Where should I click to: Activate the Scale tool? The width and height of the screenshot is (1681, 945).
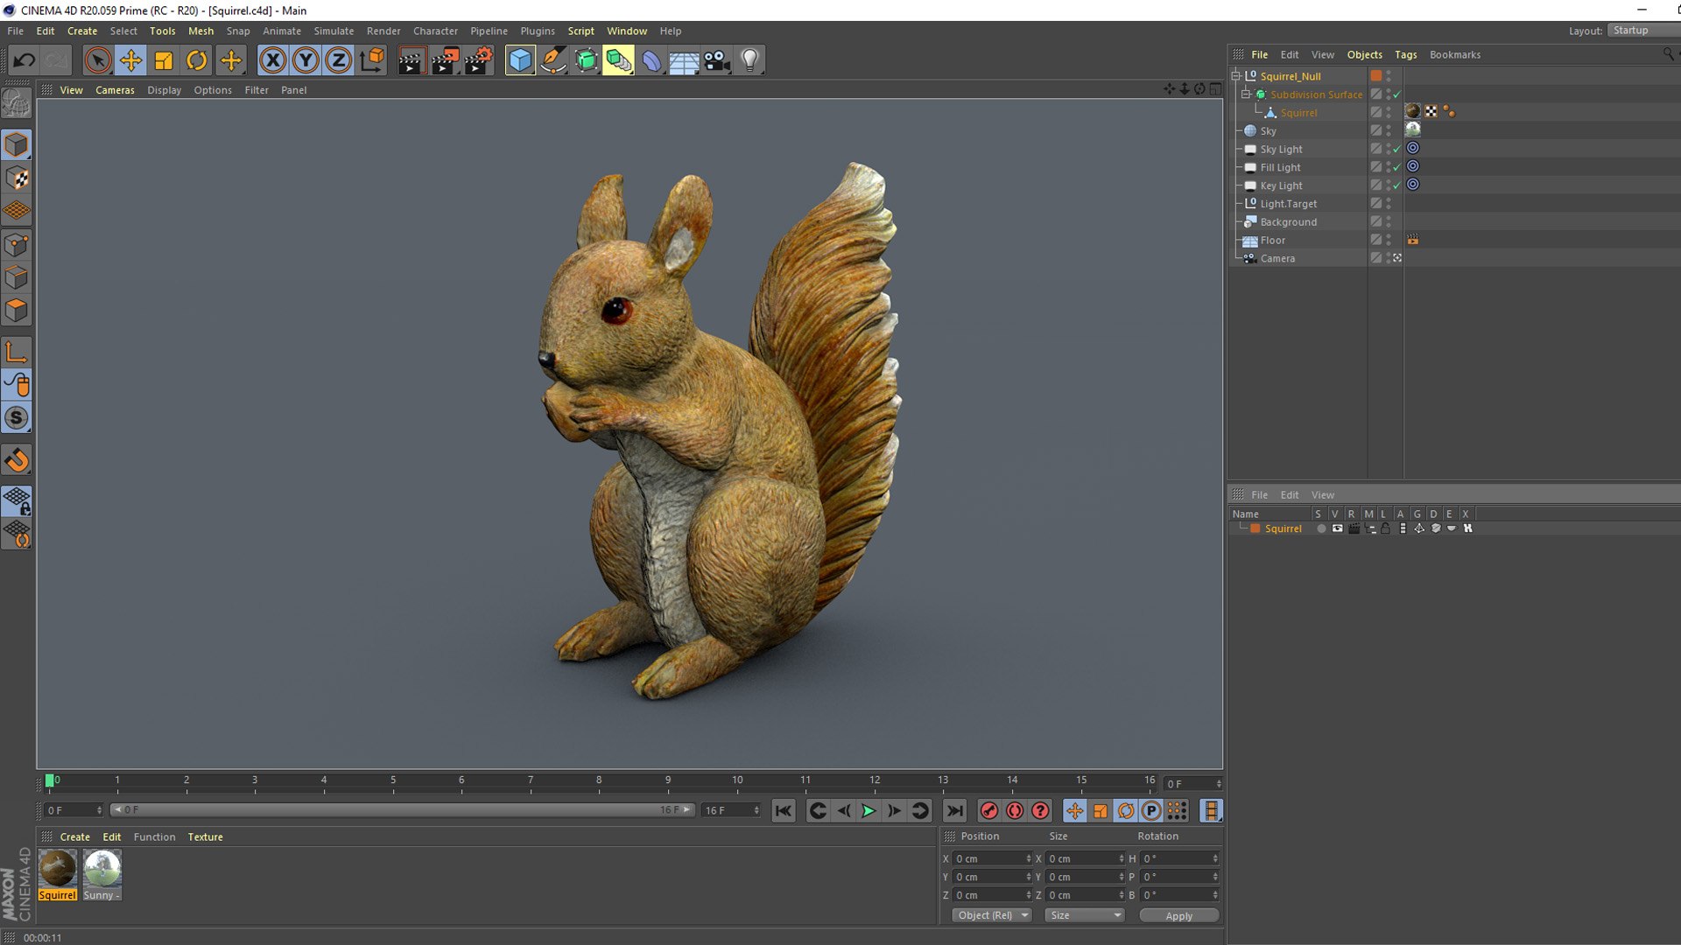pos(164,60)
